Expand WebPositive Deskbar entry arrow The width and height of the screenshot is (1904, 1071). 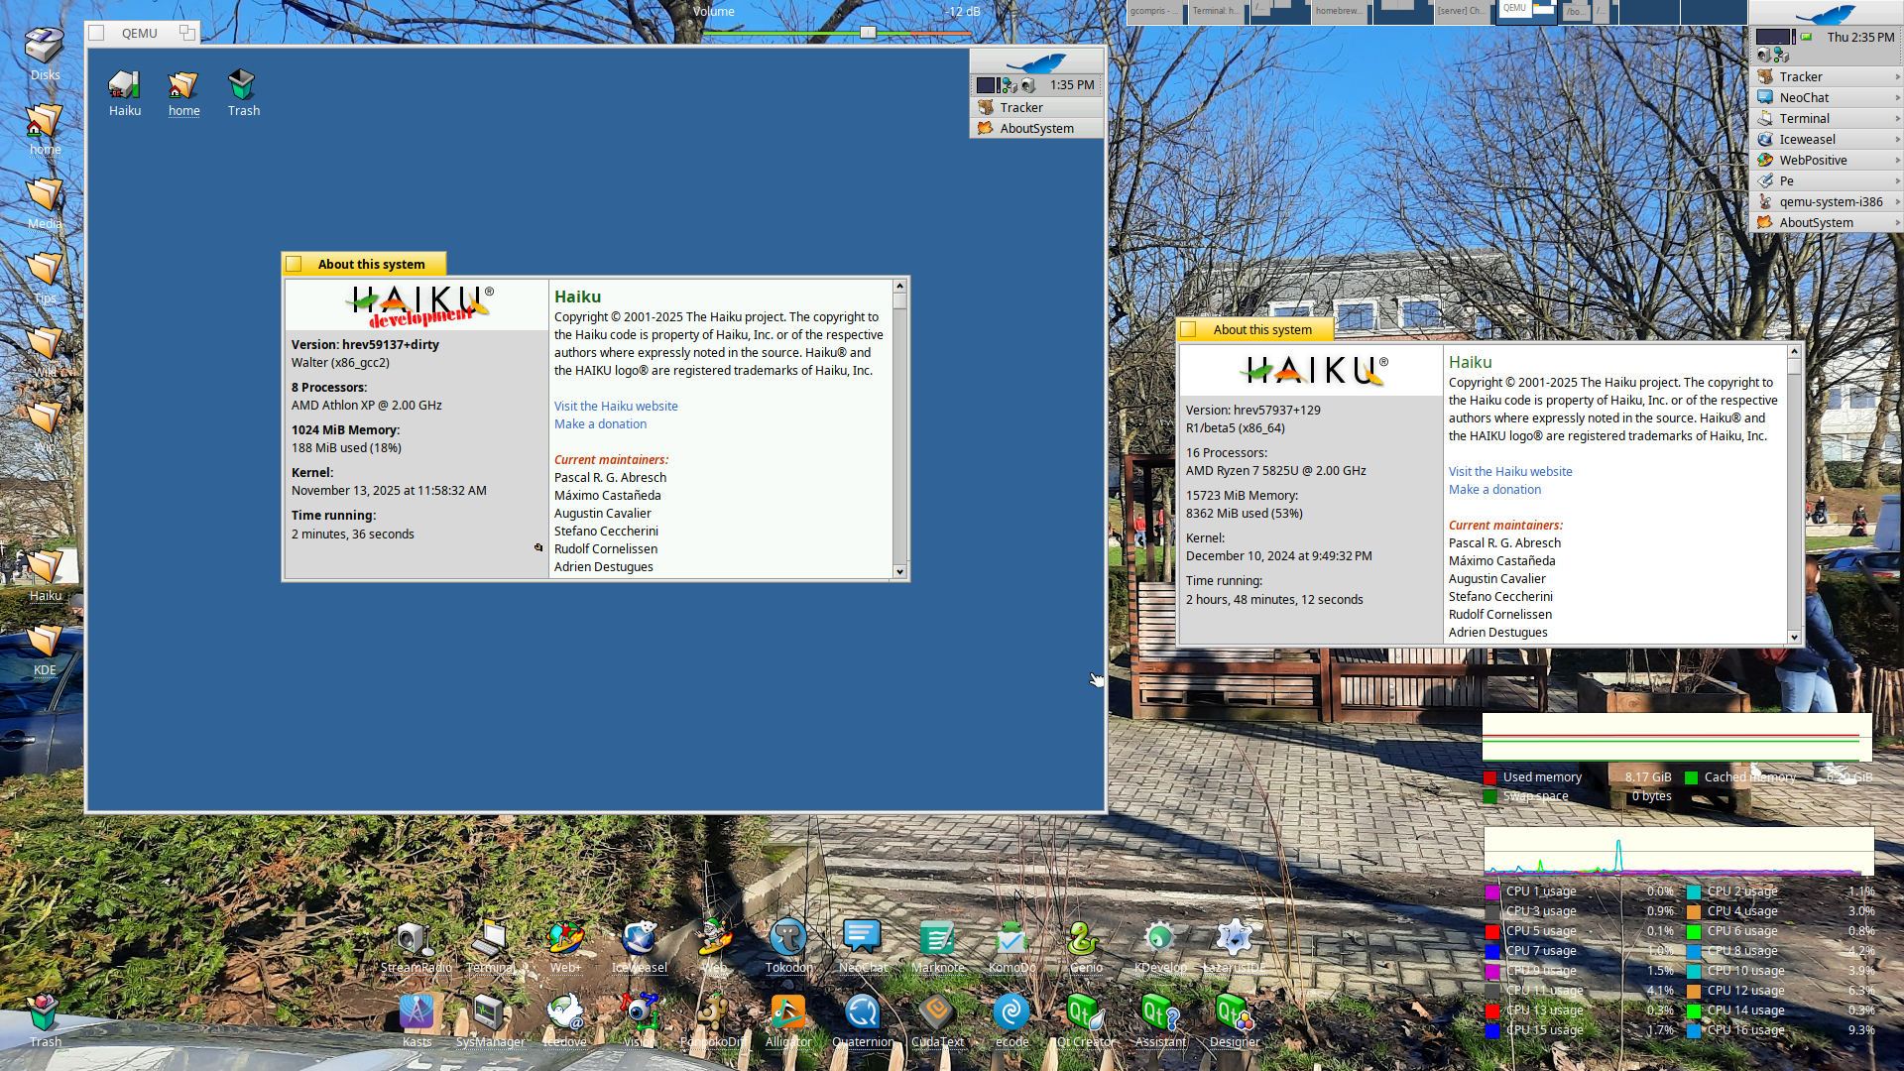[1897, 160]
